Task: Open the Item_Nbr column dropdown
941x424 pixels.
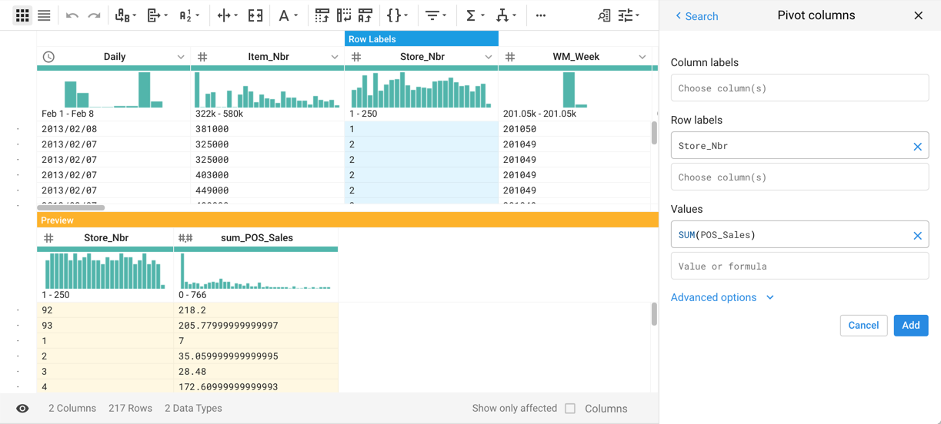Action: 335,57
